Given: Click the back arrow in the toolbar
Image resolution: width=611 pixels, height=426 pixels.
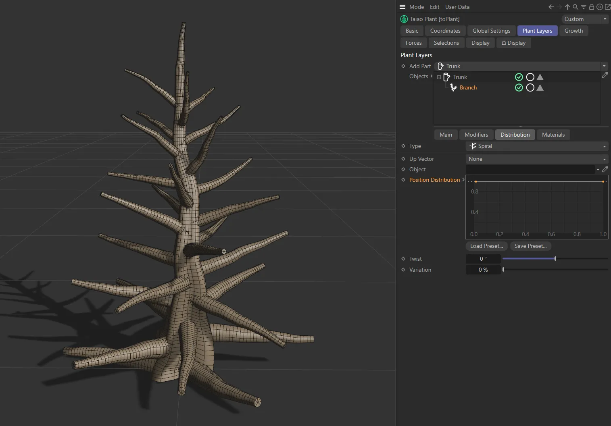Looking at the screenshot, I should (x=551, y=7).
